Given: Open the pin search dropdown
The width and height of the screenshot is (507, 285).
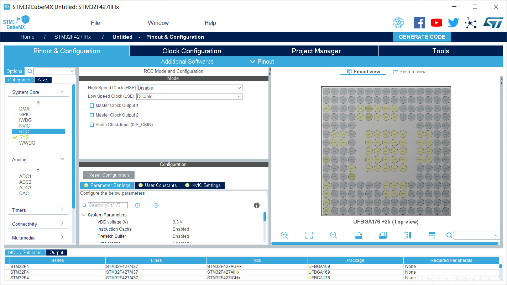Looking at the screenshot, I should [x=497, y=235].
